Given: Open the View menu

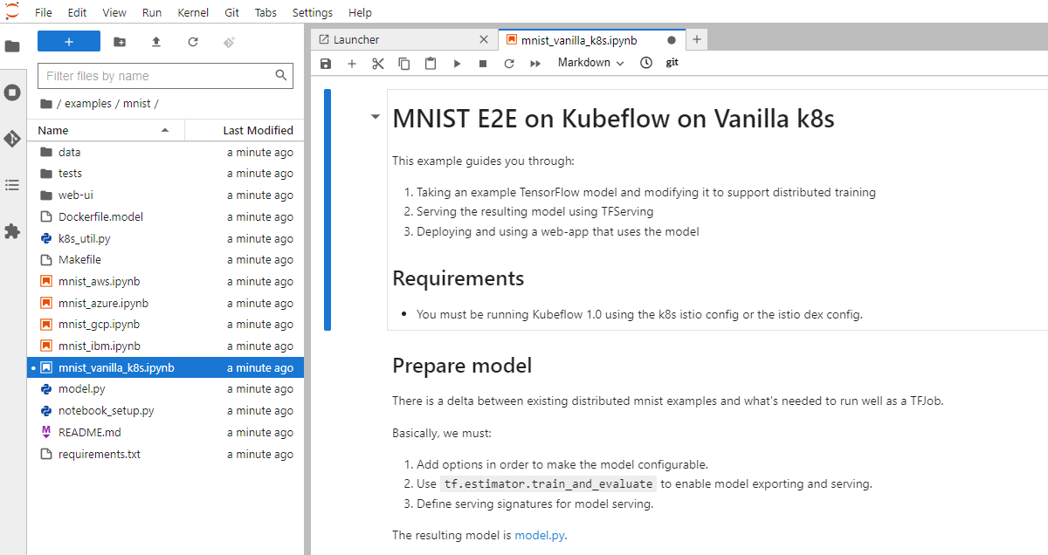Looking at the screenshot, I should point(114,12).
